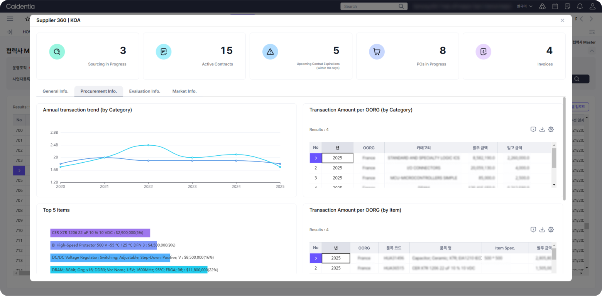This screenshot has width=602, height=296.
Task: Open the 한국어 language dropdown
Action: point(524,7)
